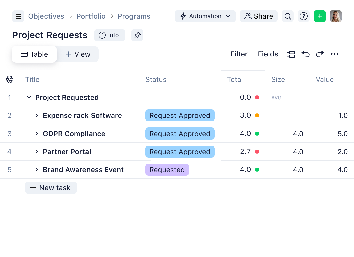Add a New task
The image size is (354, 257).
coord(51,187)
